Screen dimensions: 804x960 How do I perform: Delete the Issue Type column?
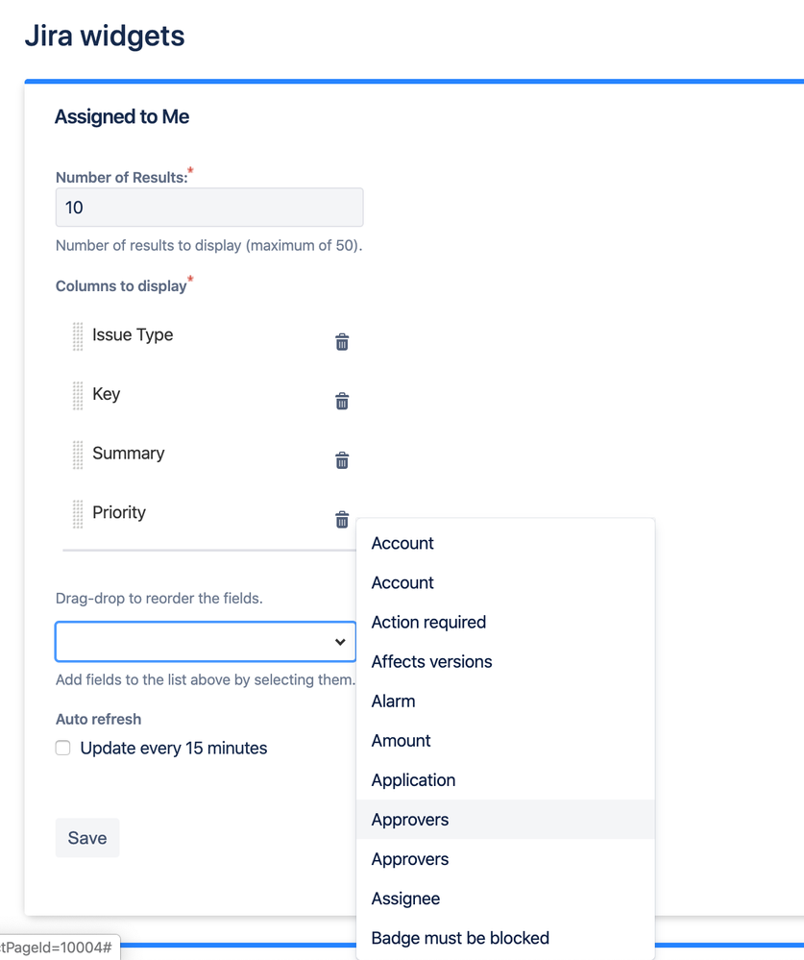click(x=342, y=342)
